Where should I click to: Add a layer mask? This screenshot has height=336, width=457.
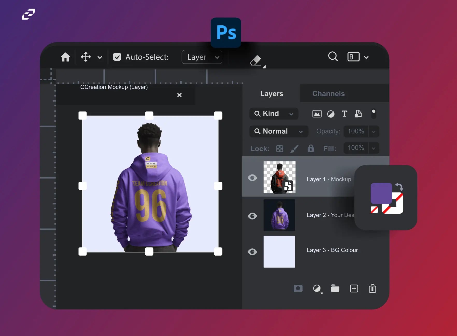pos(298,288)
